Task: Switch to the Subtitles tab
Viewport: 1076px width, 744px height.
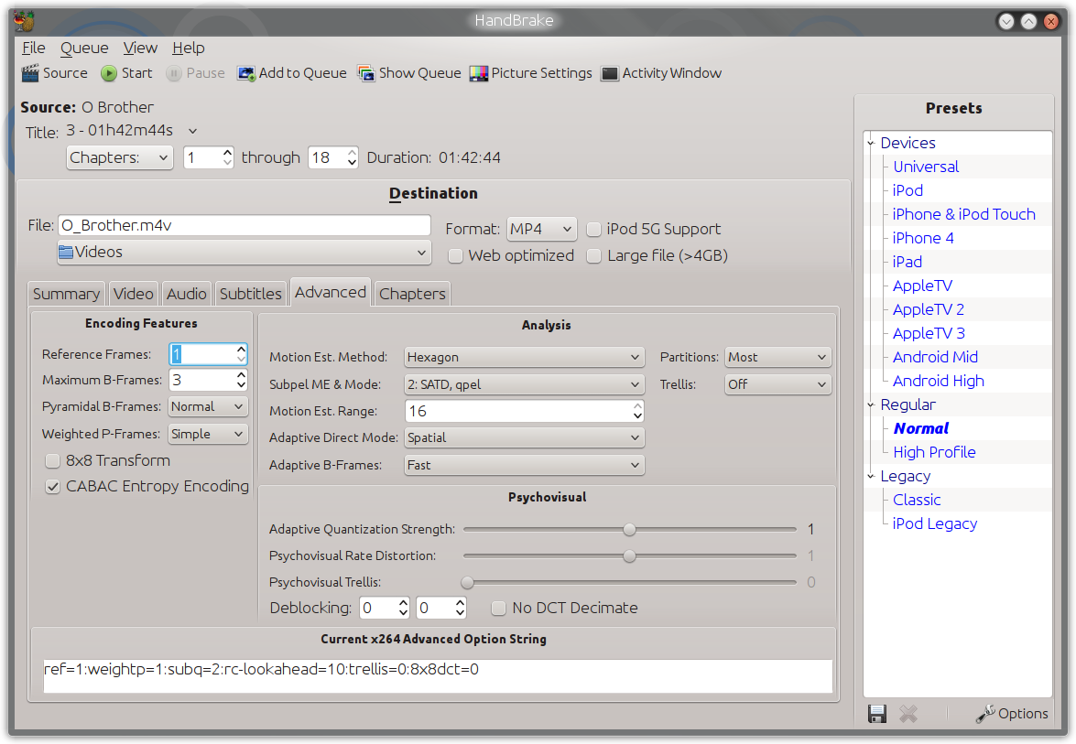Action: (251, 294)
